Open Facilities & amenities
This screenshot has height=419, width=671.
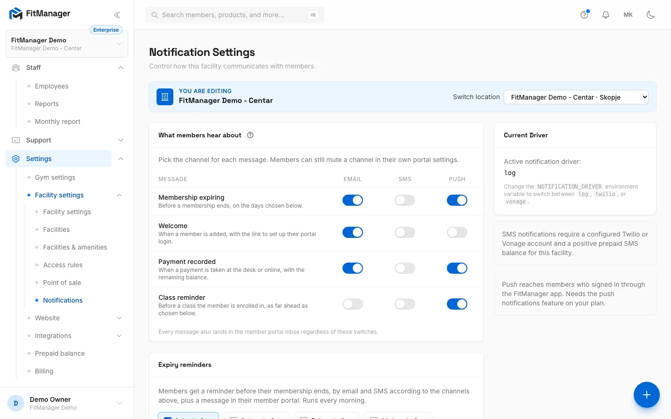(75, 247)
